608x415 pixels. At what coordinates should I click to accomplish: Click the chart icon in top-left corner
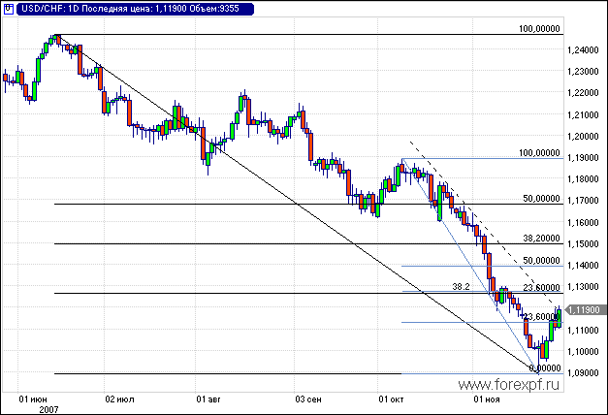(x=8, y=9)
